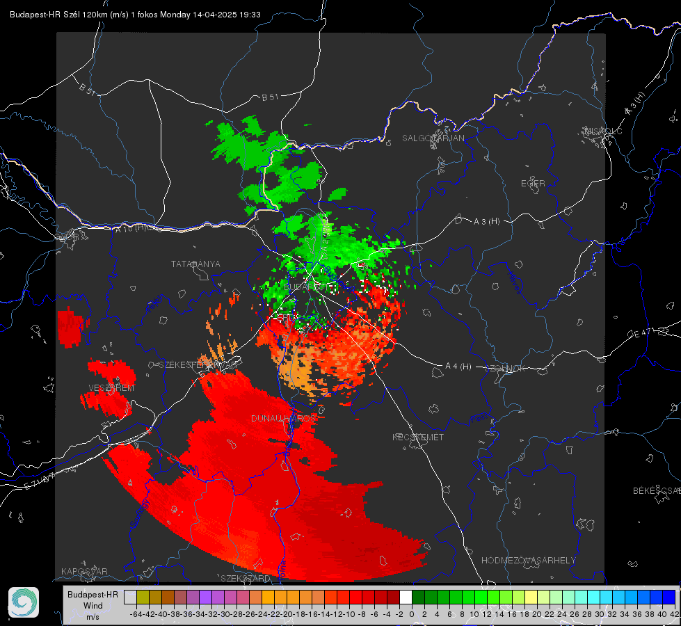This screenshot has height=626, width=681.
Task: Click the BÉKÉSCSABA city label
Action: click(x=657, y=491)
